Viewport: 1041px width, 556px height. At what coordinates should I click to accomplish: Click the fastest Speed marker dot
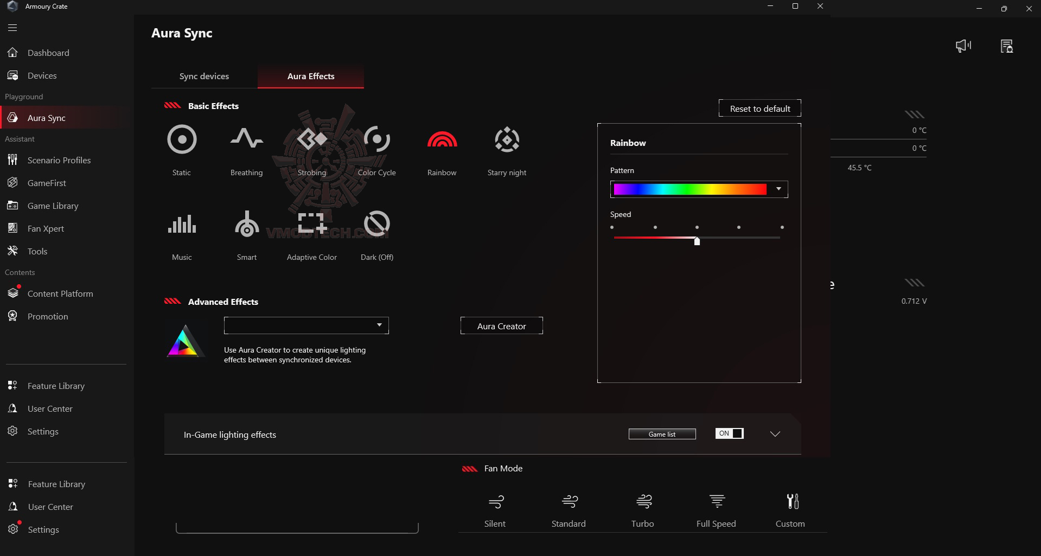pos(782,227)
